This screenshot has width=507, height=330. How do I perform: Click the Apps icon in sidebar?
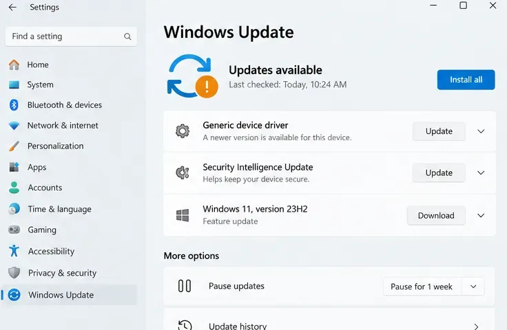[14, 167]
